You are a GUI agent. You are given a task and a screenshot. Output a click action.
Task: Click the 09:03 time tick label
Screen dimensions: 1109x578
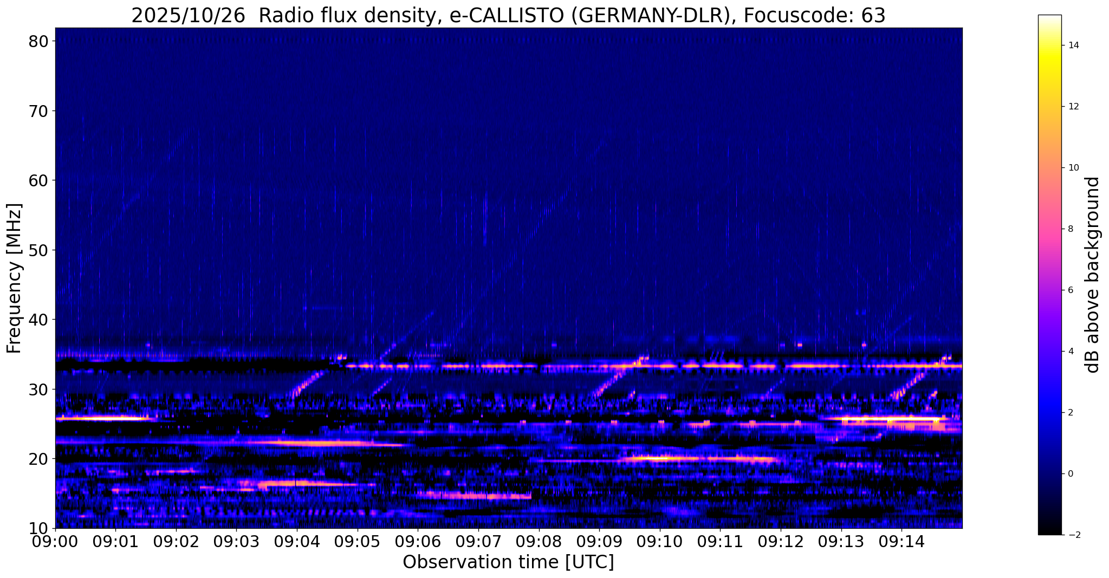[x=236, y=541]
